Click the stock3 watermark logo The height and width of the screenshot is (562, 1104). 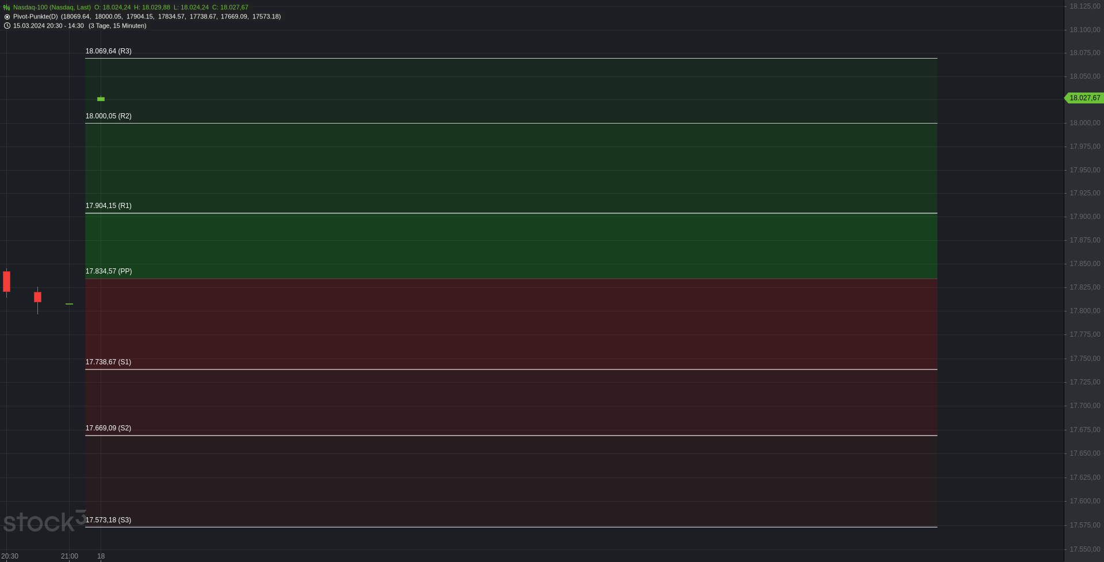[x=44, y=521]
